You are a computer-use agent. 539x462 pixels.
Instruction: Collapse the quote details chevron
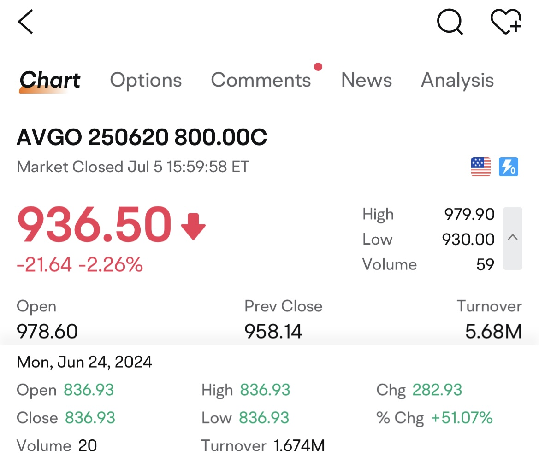coord(513,238)
